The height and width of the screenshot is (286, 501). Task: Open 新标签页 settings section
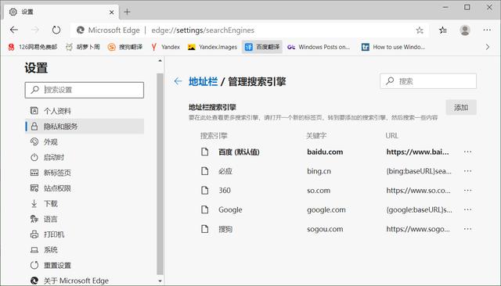pyautogui.click(x=85, y=173)
